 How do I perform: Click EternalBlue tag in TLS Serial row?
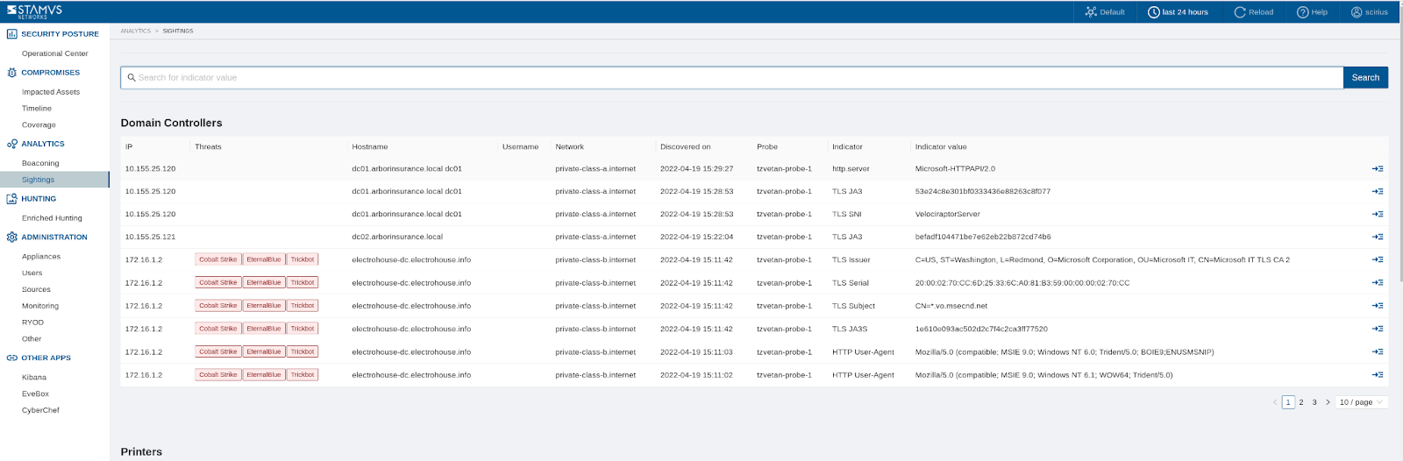(x=263, y=283)
